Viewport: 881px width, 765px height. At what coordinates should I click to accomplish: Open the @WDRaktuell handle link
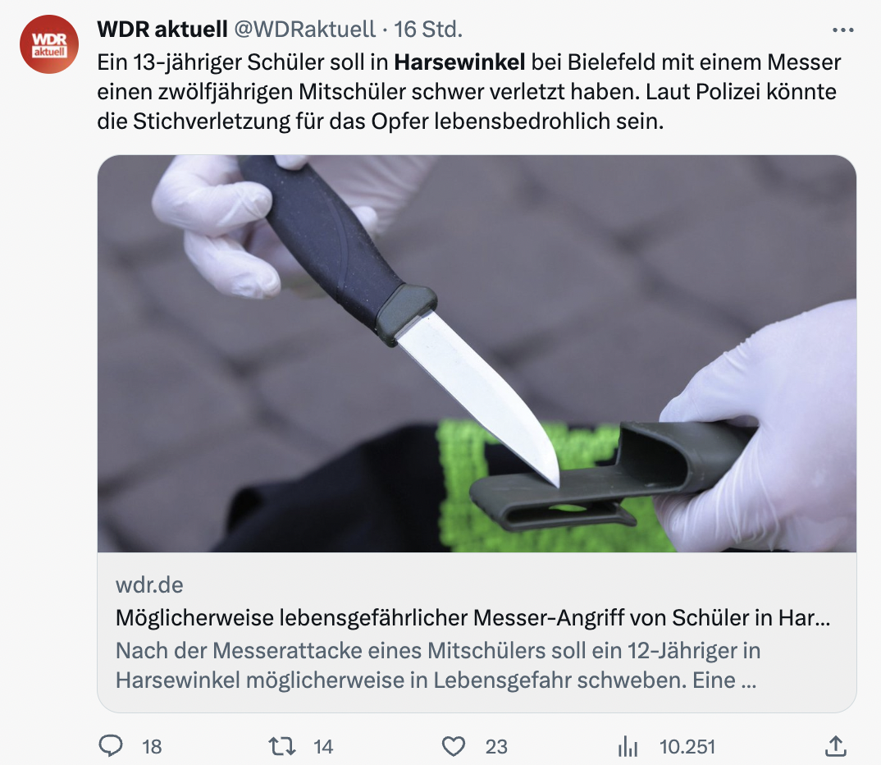[x=304, y=30]
